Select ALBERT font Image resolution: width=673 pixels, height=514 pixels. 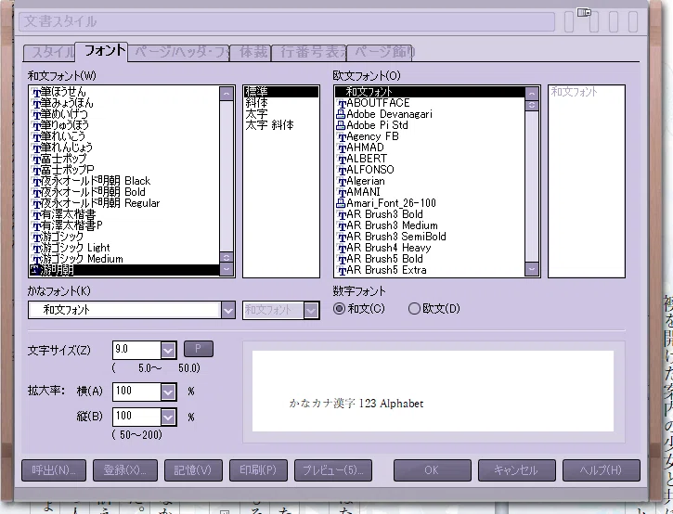coord(430,159)
